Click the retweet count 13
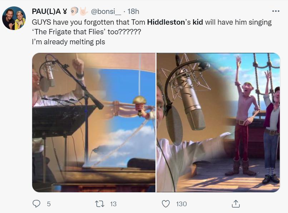 pyautogui.click(x=113, y=204)
